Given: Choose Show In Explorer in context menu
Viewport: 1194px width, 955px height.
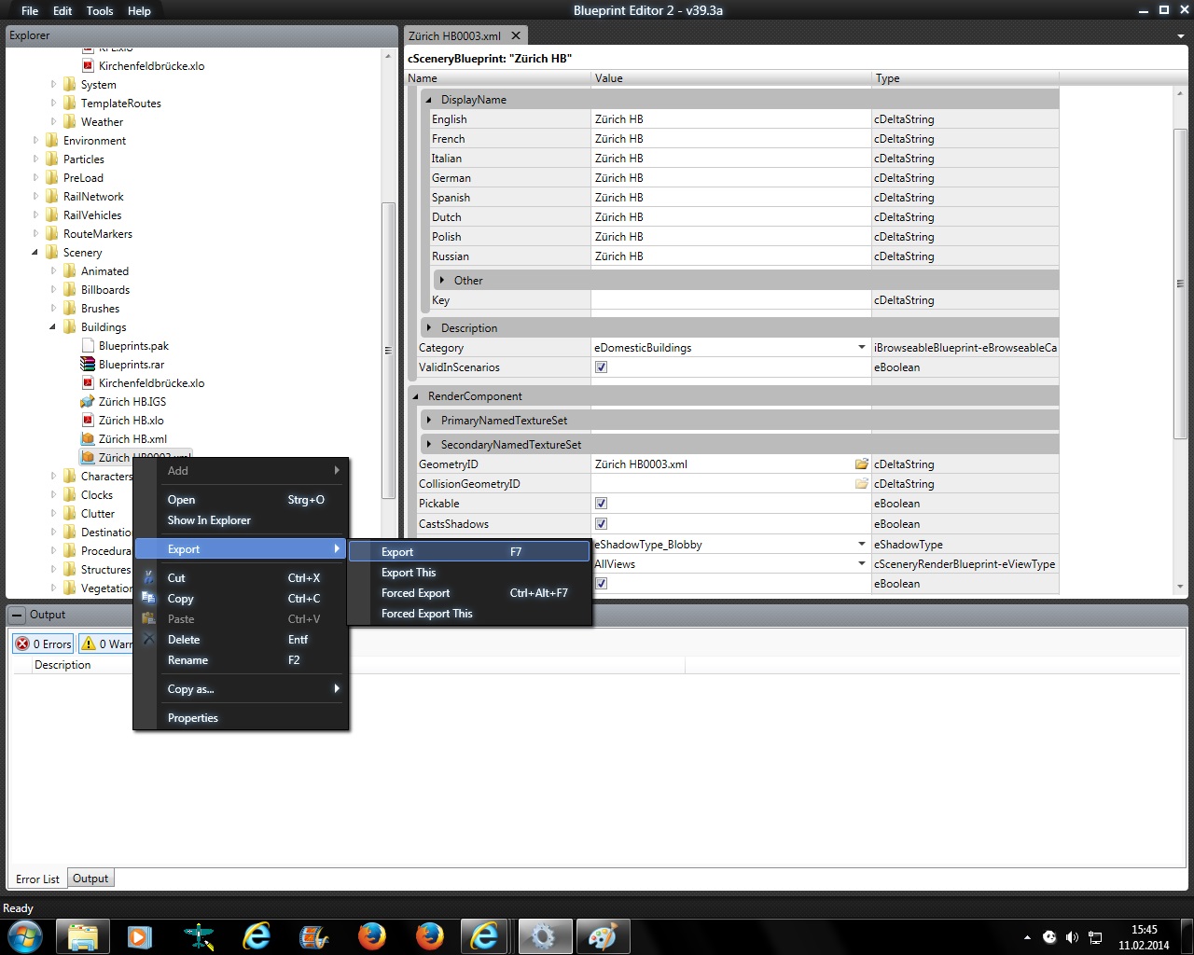Looking at the screenshot, I should pyautogui.click(x=209, y=520).
